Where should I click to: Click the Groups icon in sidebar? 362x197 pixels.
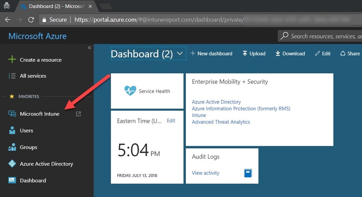12,147
